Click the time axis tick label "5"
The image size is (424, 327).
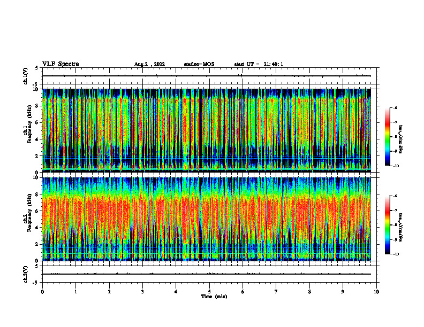209,292
